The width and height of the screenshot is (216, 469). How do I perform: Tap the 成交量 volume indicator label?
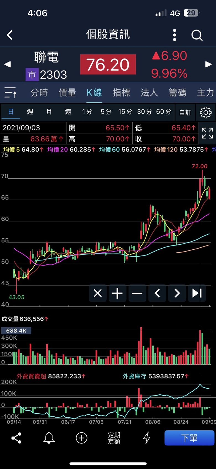pyautogui.click(x=10, y=319)
